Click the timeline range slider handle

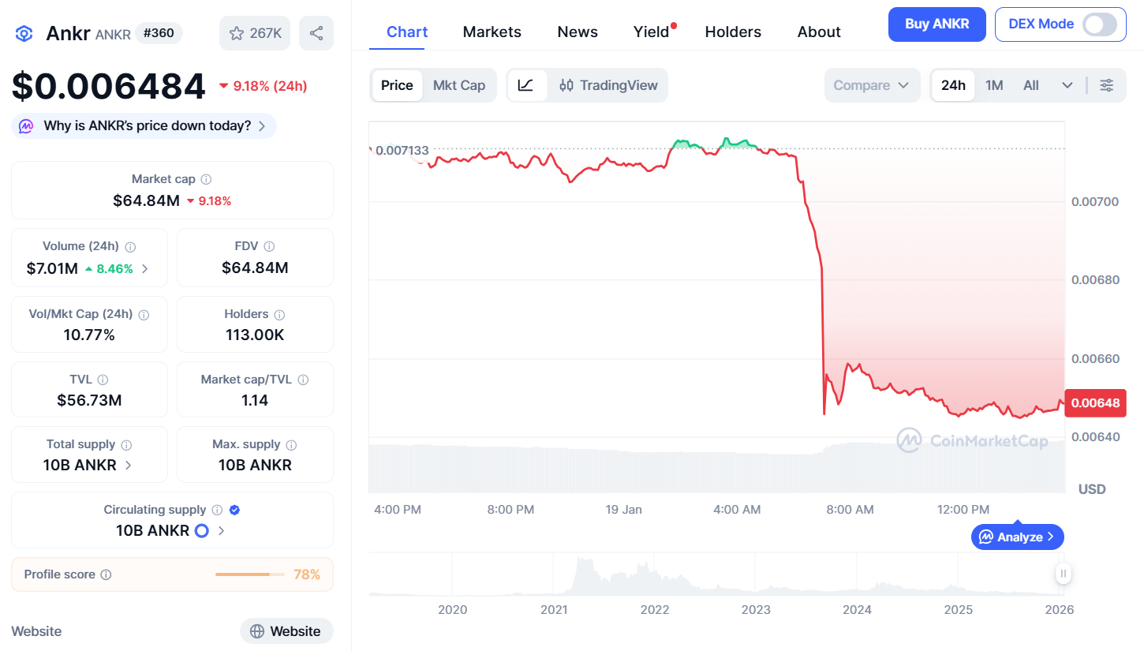coord(1064,574)
